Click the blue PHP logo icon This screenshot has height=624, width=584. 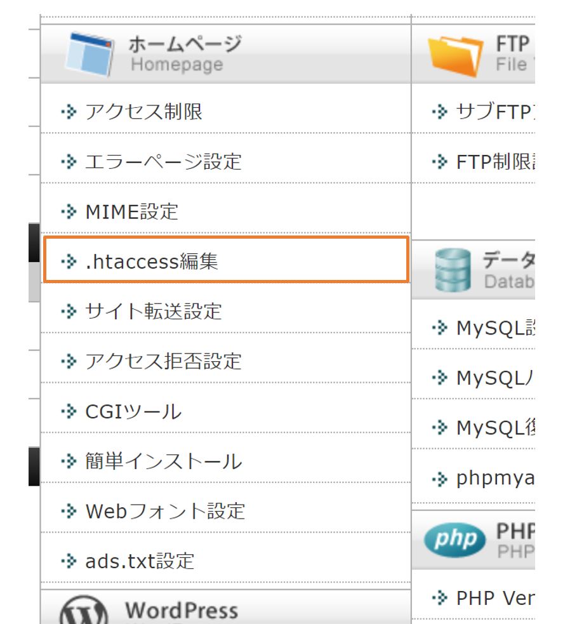click(455, 540)
